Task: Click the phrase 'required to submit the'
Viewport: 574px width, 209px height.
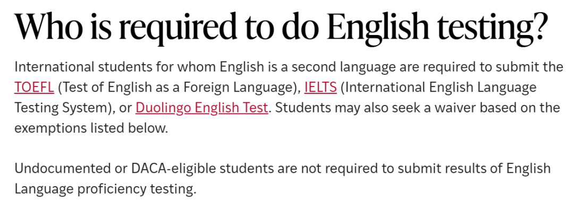Action: tap(503, 67)
